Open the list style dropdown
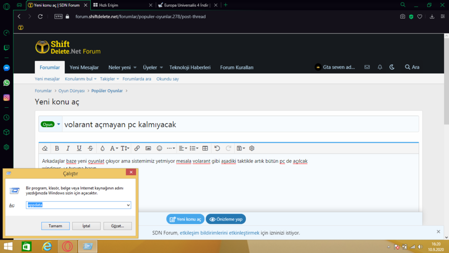Viewport: 449px width, 253px height. 194,148
